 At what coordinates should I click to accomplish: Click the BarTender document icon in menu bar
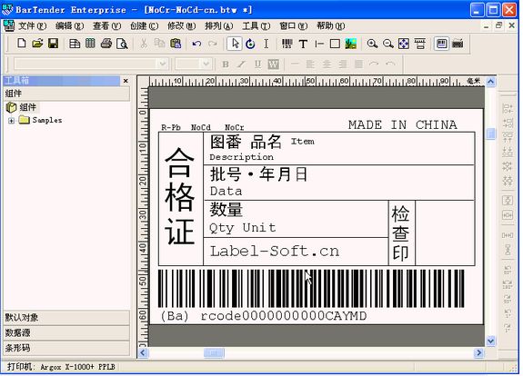pos(9,26)
